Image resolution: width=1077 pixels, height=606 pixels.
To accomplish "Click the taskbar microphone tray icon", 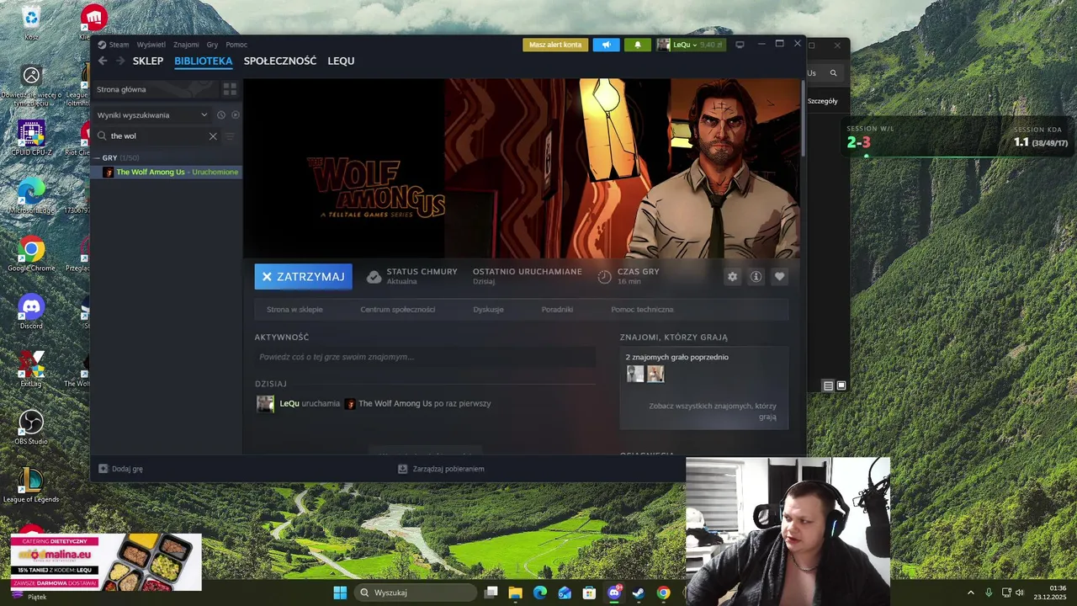I will [x=989, y=593].
